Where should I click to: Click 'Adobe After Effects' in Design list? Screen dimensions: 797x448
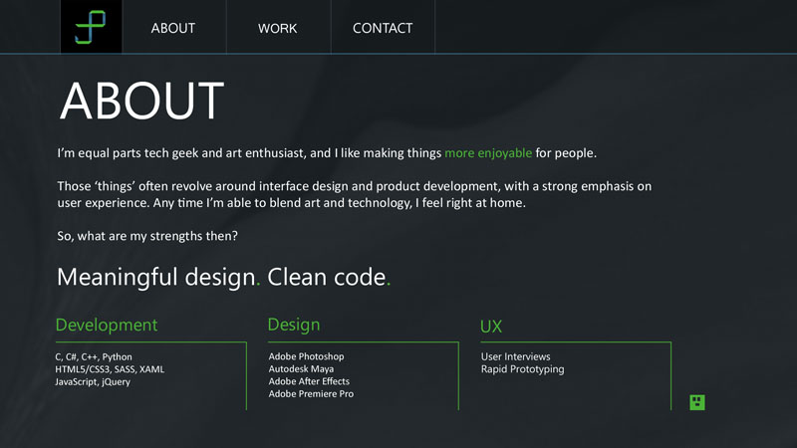309,381
